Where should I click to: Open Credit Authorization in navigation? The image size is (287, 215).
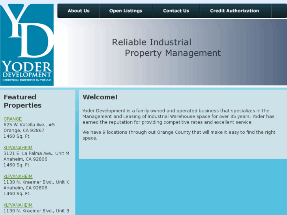click(234, 11)
